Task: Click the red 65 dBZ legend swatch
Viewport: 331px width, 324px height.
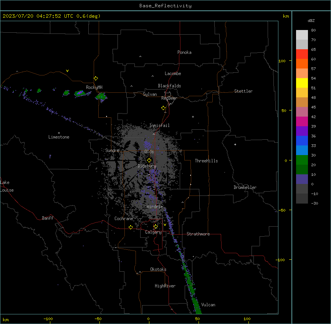Action: click(x=302, y=54)
